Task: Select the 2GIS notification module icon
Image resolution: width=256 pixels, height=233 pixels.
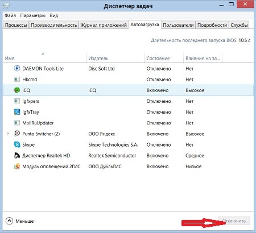Action: click(x=17, y=167)
